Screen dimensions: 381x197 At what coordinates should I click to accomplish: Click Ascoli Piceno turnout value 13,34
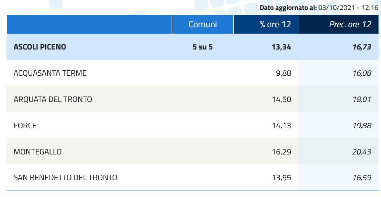tap(281, 47)
